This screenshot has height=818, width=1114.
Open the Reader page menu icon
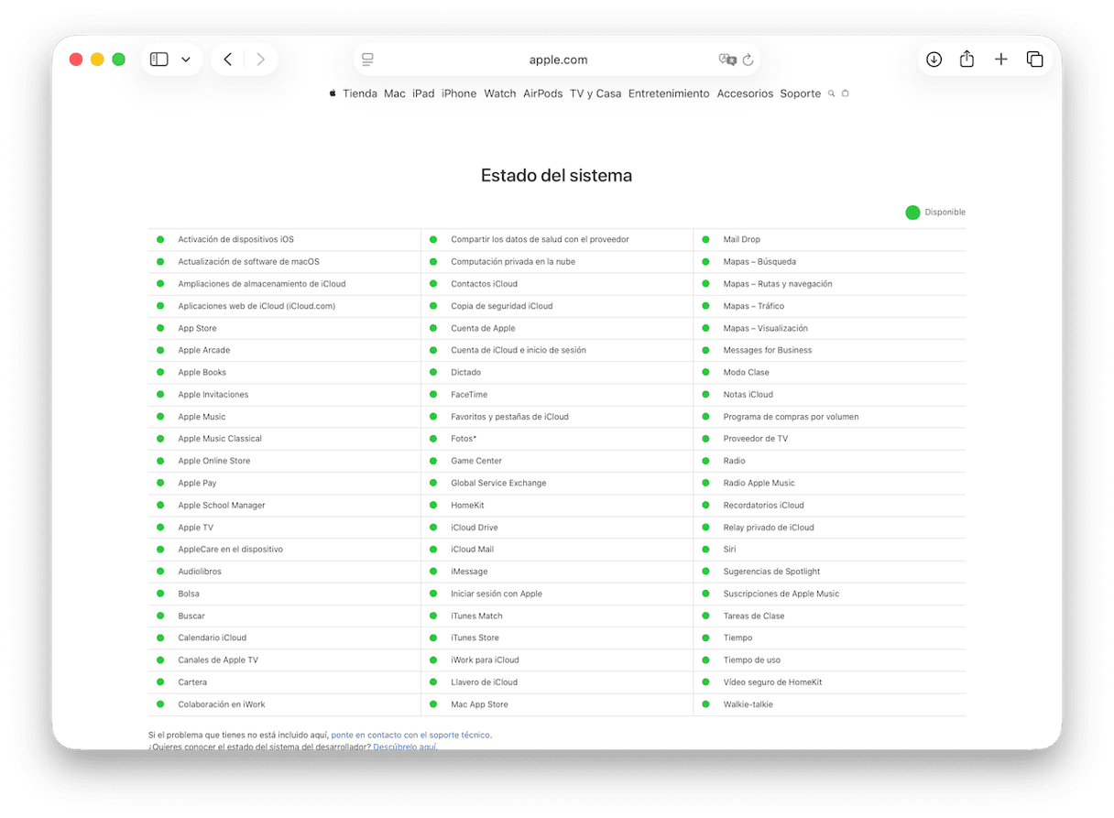pyautogui.click(x=367, y=60)
